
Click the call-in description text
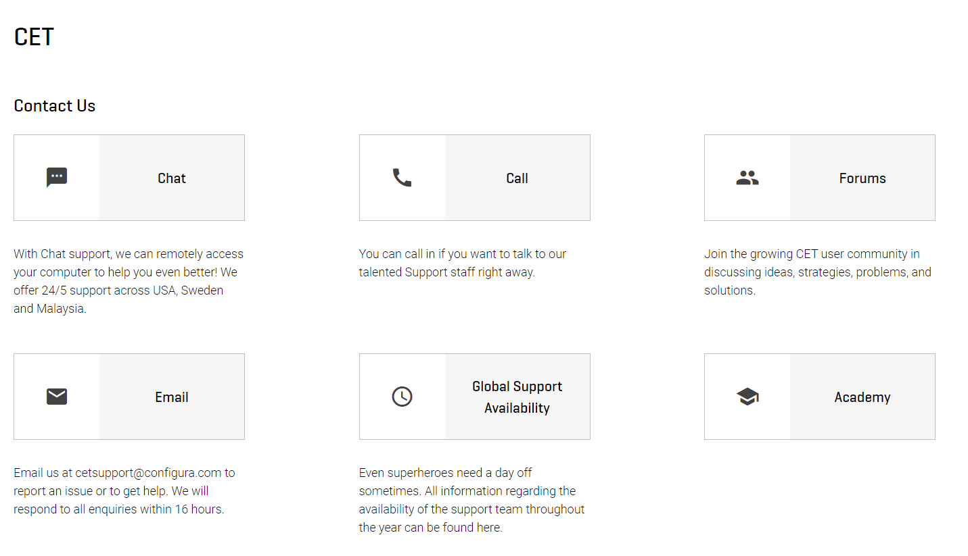(x=463, y=263)
